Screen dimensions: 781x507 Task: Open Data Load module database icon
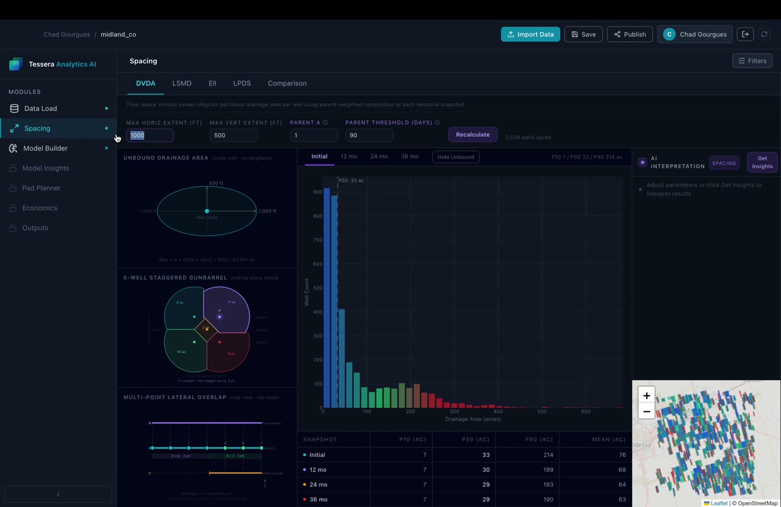14,108
